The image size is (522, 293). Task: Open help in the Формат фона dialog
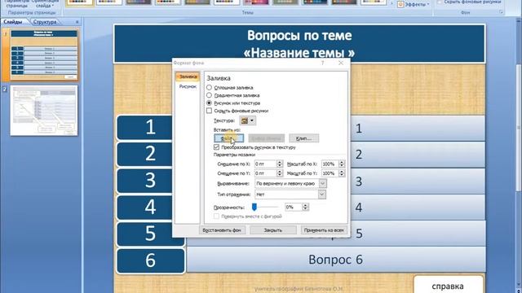coord(322,63)
